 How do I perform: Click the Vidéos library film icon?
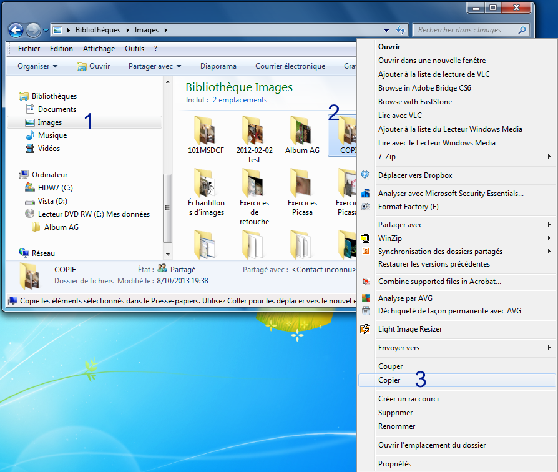pyautogui.click(x=30, y=149)
